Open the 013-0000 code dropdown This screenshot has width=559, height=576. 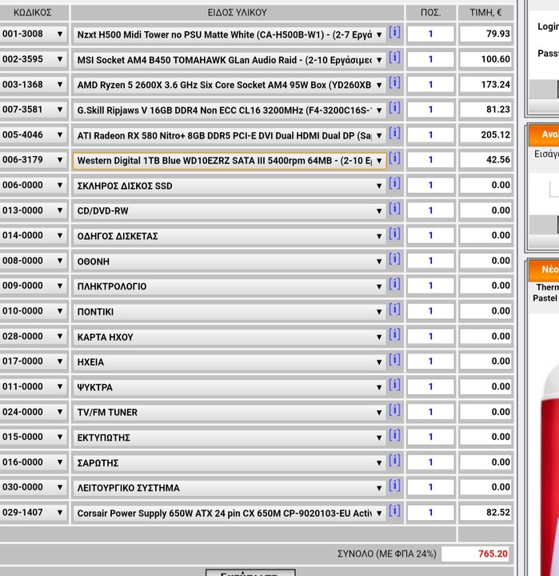tap(33, 210)
